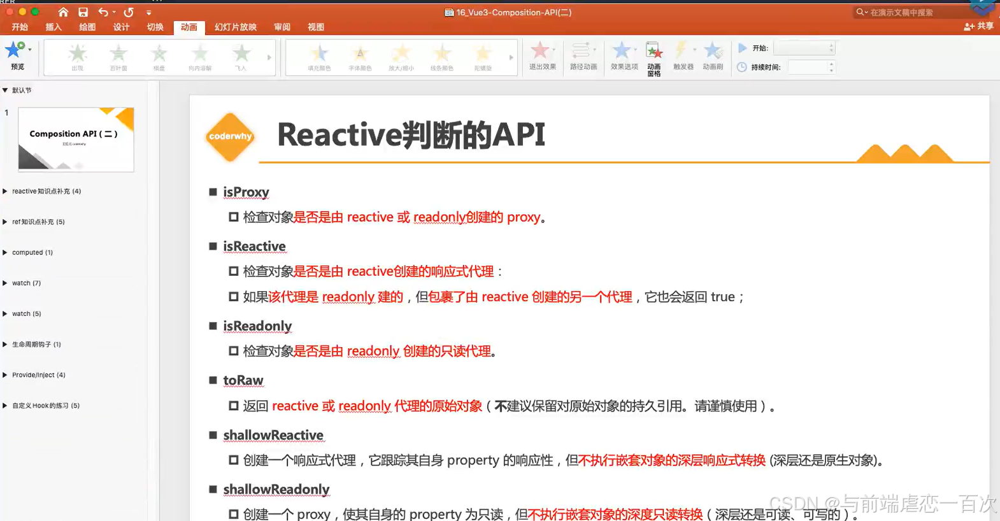
Task: Open the 退出效果 exit effects menu
Action: (x=543, y=55)
